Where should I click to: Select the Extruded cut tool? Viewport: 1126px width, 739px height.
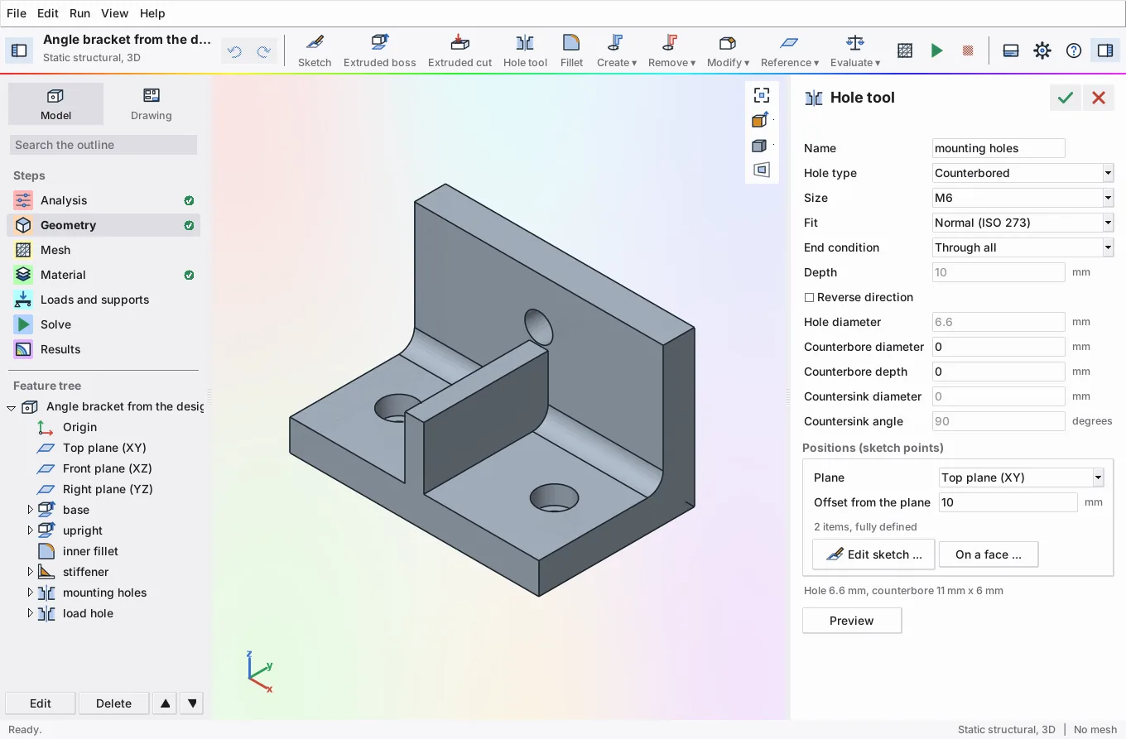[x=460, y=50]
